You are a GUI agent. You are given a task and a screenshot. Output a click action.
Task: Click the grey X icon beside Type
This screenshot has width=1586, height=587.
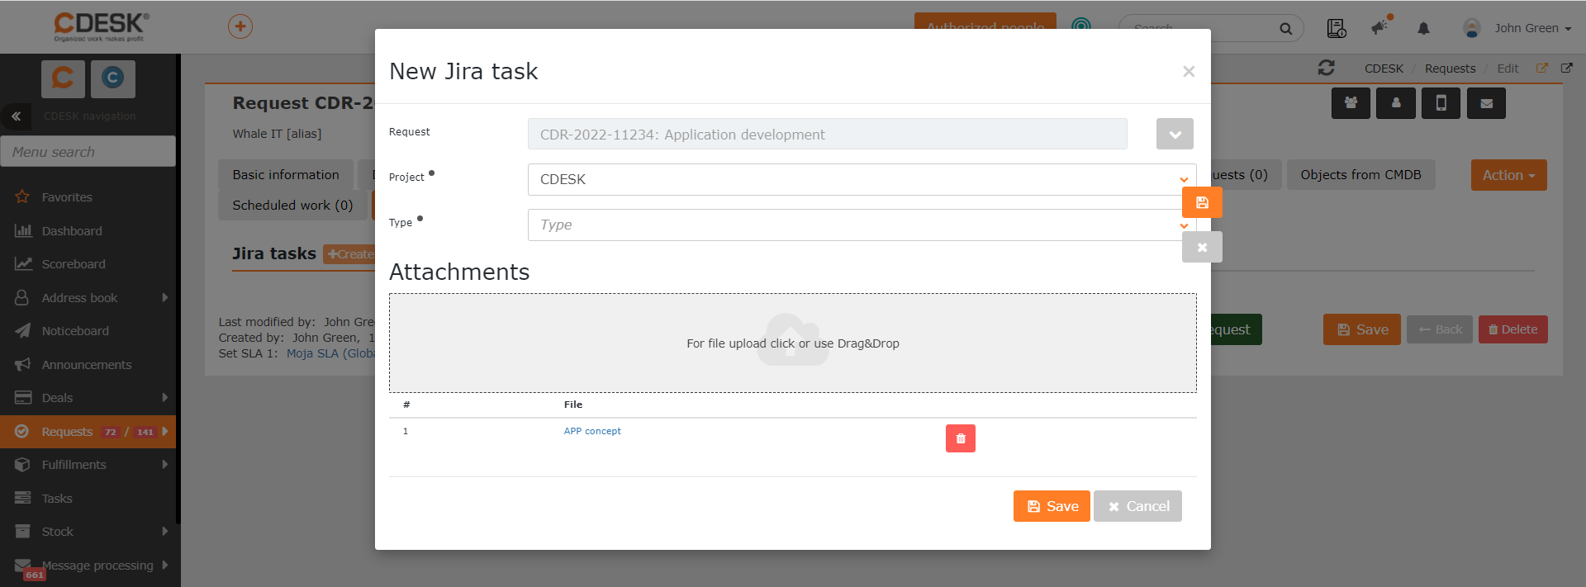tap(1202, 247)
